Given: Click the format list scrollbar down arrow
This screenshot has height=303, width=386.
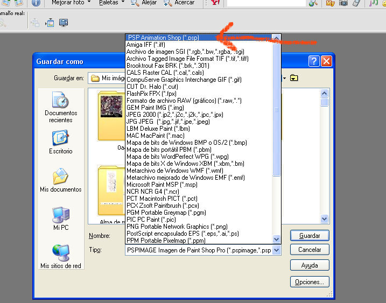Looking at the screenshot, I should [277, 239].
